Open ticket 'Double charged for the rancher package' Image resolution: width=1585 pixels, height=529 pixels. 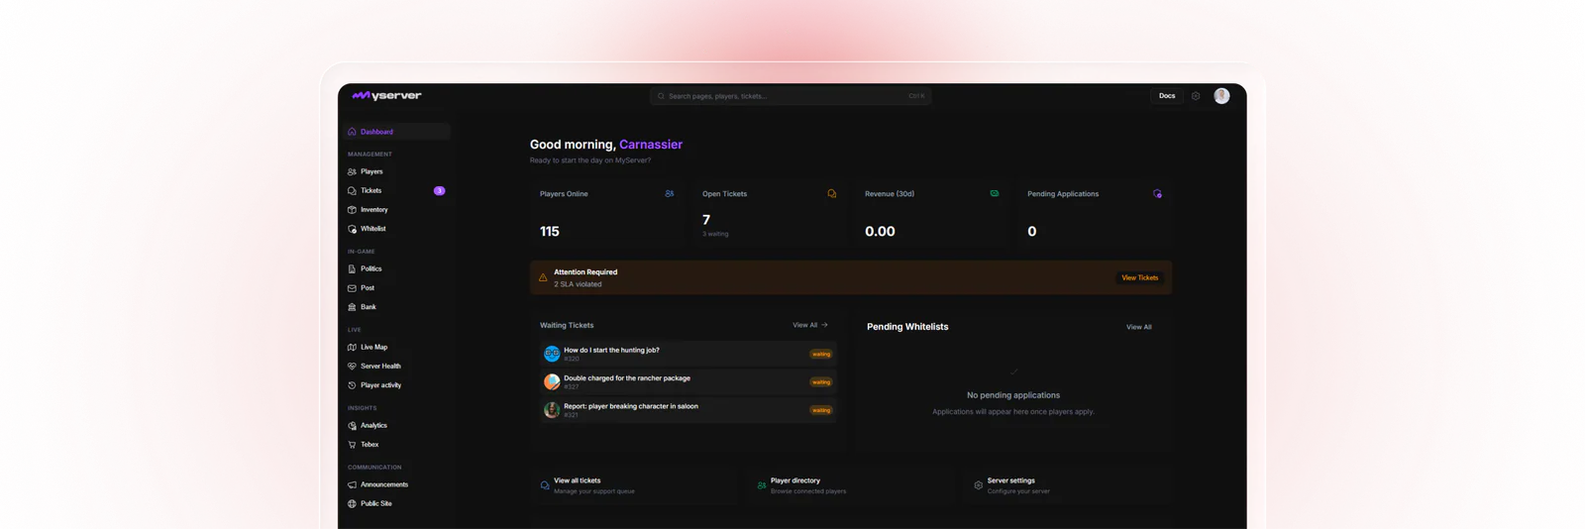point(687,381)
